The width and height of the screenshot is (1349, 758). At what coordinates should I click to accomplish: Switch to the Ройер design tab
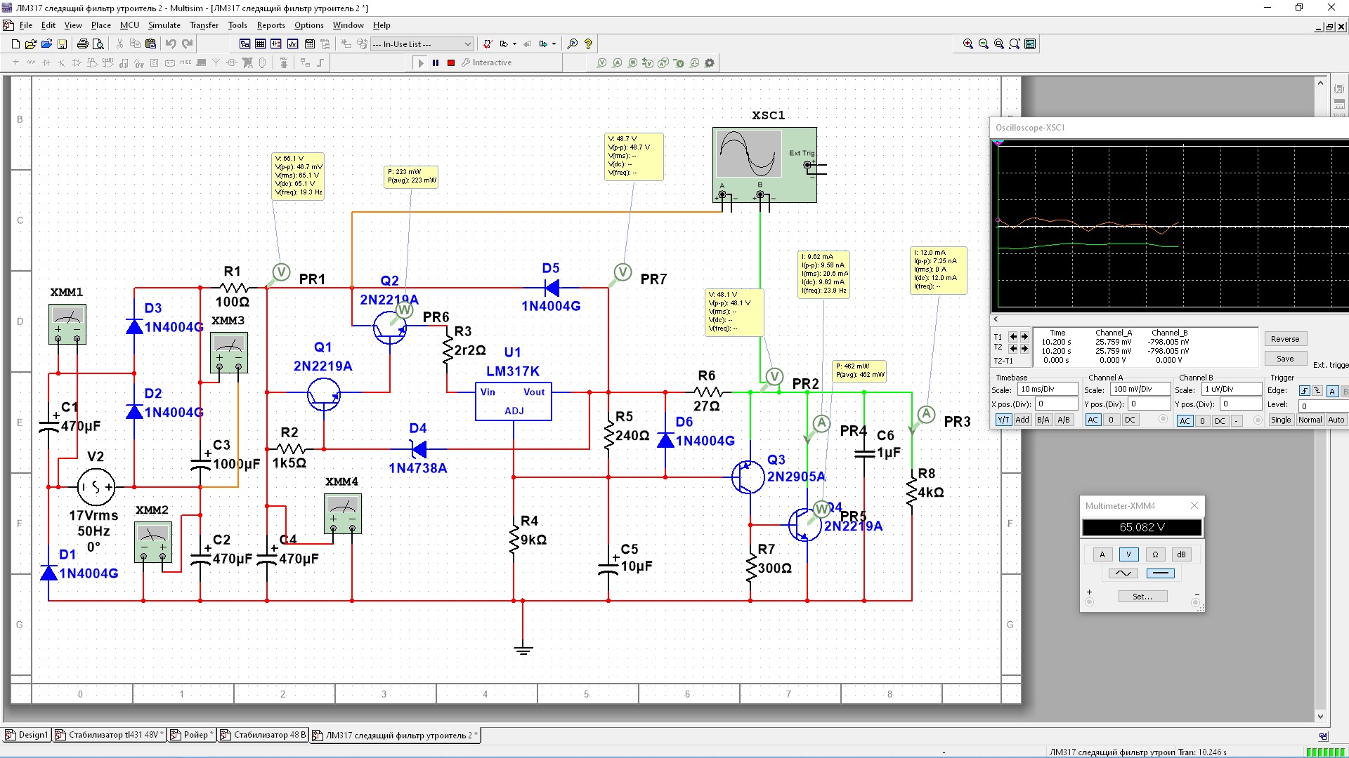tap(195, 735)
